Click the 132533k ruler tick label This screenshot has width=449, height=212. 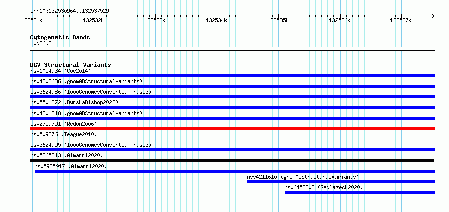tap(155, 21)
